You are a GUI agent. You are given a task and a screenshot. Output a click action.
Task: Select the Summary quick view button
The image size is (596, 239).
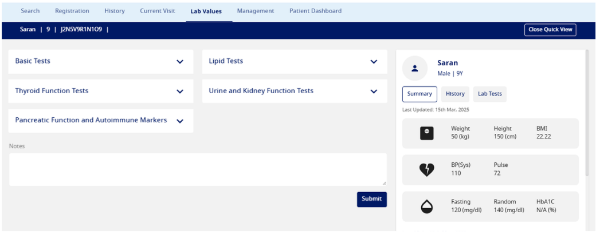click(419, 94)
